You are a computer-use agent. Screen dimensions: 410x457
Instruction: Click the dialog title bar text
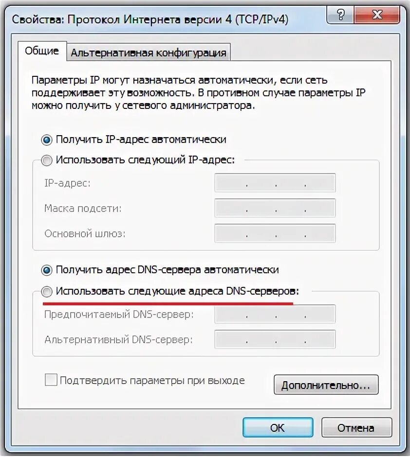150,19
